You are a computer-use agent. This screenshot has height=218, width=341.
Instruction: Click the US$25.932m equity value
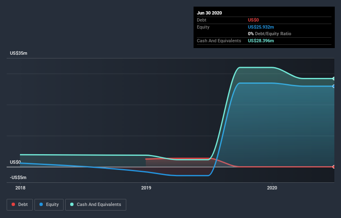pos(261,27)
